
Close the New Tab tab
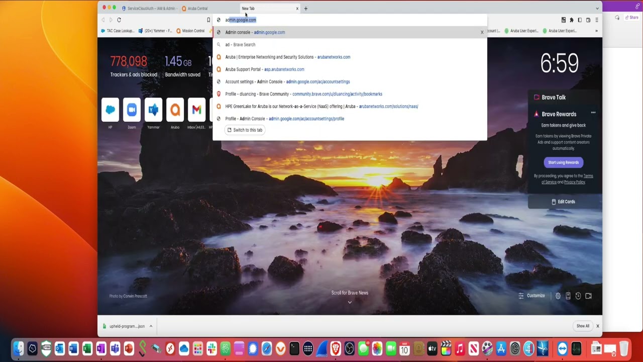coord(297,9)
